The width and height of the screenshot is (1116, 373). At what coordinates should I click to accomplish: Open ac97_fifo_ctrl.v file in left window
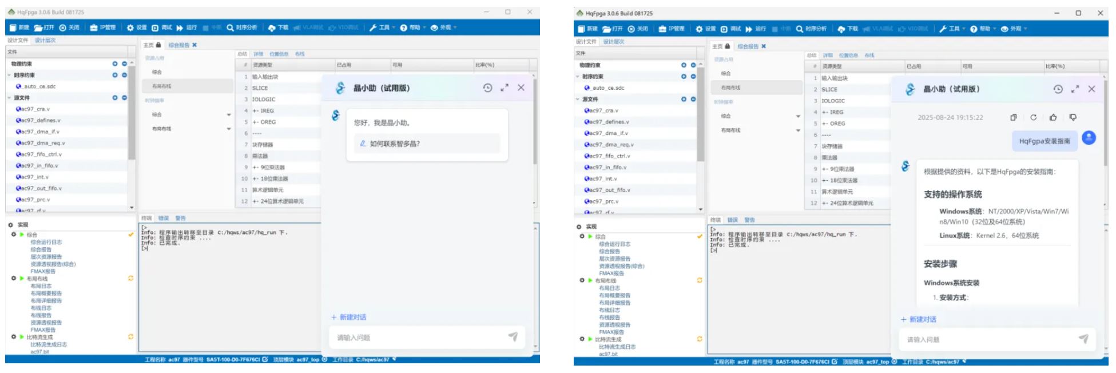[x=40, y=154]
